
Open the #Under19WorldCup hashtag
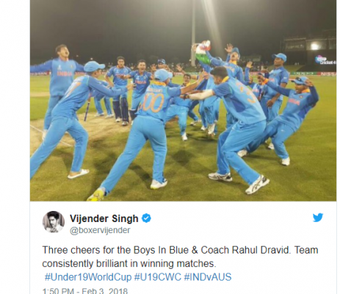point(88,277)
